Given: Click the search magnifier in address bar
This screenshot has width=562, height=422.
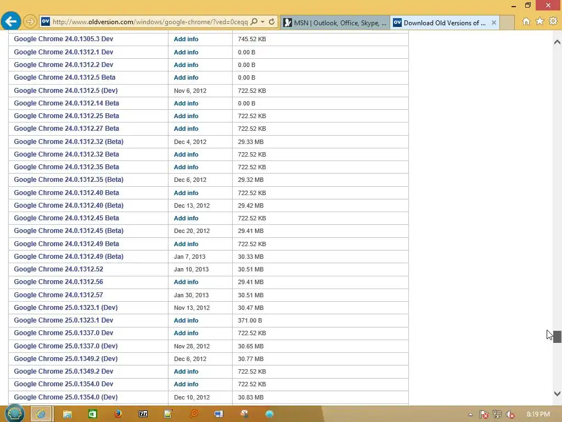Looking at the screenshot, I should click(x=254, y=22).
